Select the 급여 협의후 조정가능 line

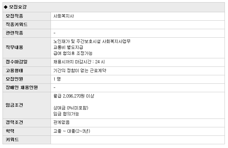click(x=73, y=53)
